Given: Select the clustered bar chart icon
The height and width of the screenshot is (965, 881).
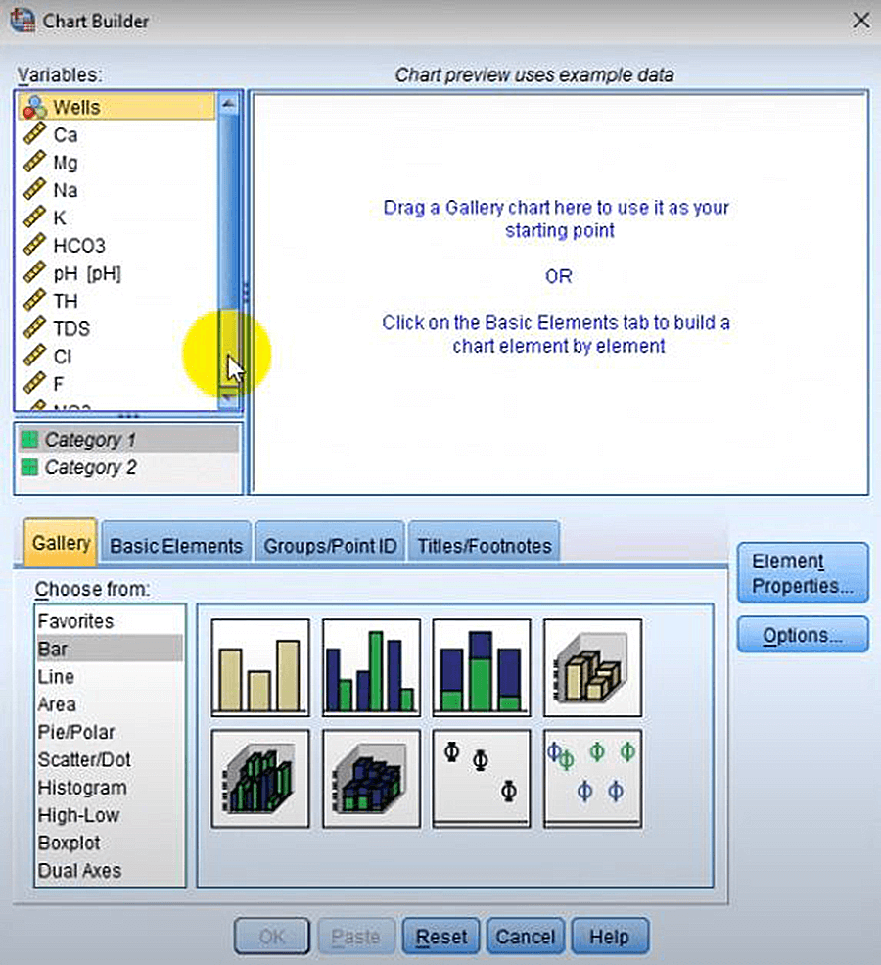Looking at the screenshot, I should click(x=370, y=667).
